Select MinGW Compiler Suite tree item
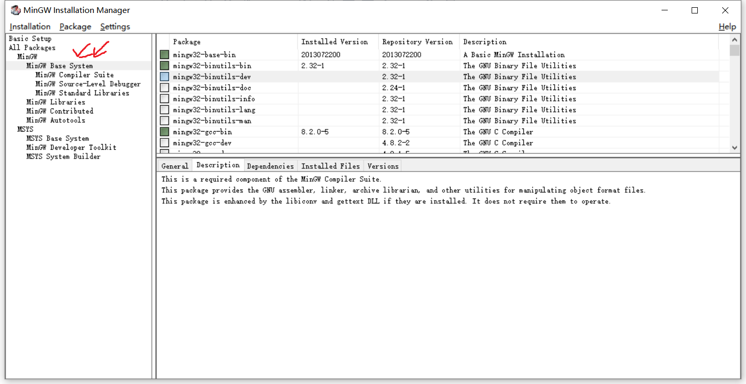Screen dimensions: 746x384 (75, 75)
